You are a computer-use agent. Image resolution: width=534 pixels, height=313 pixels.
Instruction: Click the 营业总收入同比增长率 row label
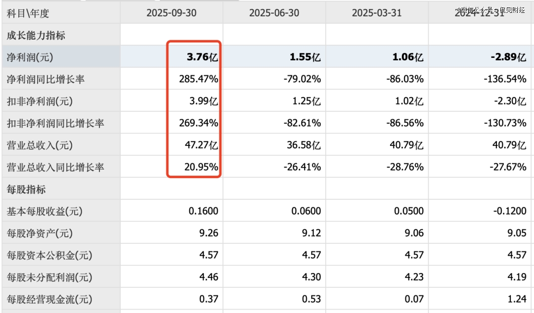tap(55, 167)
